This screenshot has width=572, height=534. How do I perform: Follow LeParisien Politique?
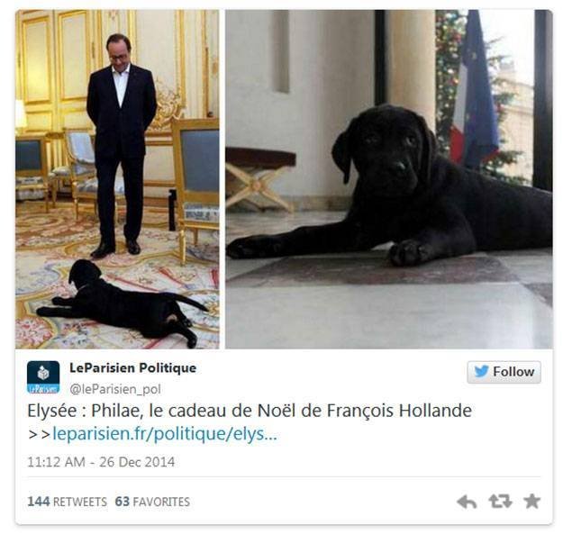pos(504,372)
